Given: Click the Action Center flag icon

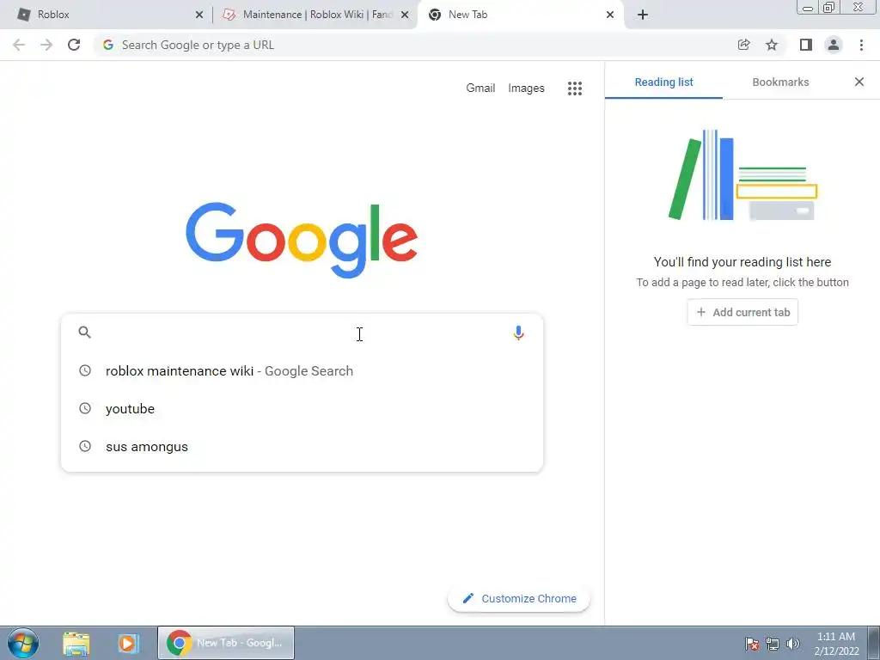Looking at the screenshot, I should coord(752,644).
